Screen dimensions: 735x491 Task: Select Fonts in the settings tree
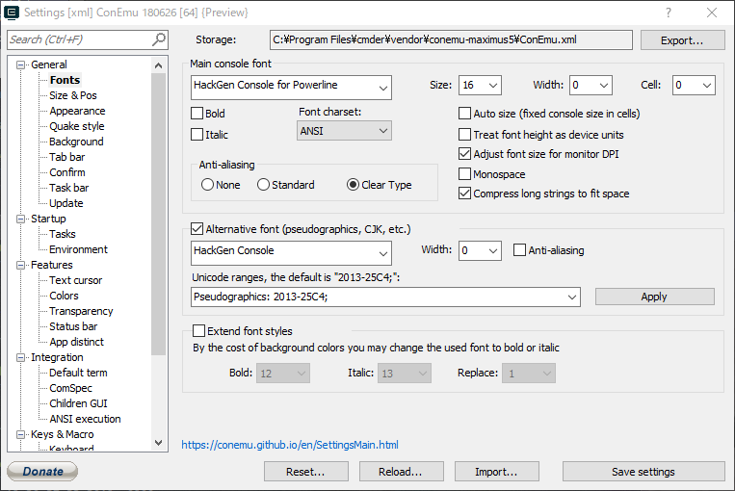point(65,80)
